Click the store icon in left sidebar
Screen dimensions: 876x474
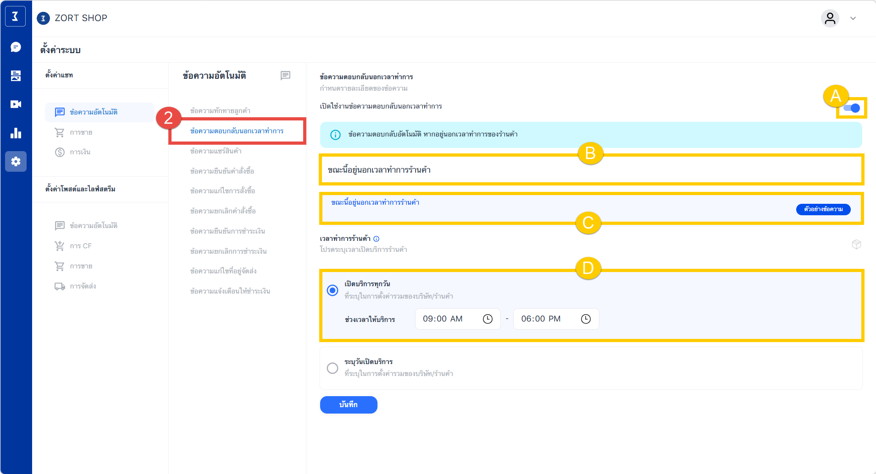[x=16, y=76]
